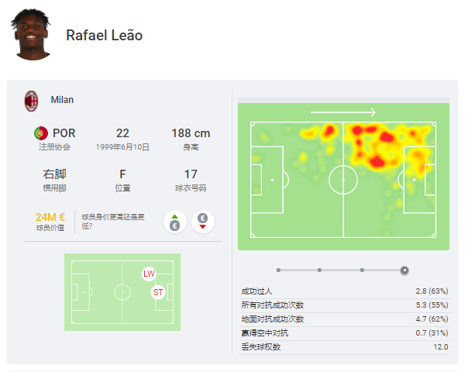Click the AC Milan club crest
The height and width of the screenshot is (372, 465).
[31, 101]
